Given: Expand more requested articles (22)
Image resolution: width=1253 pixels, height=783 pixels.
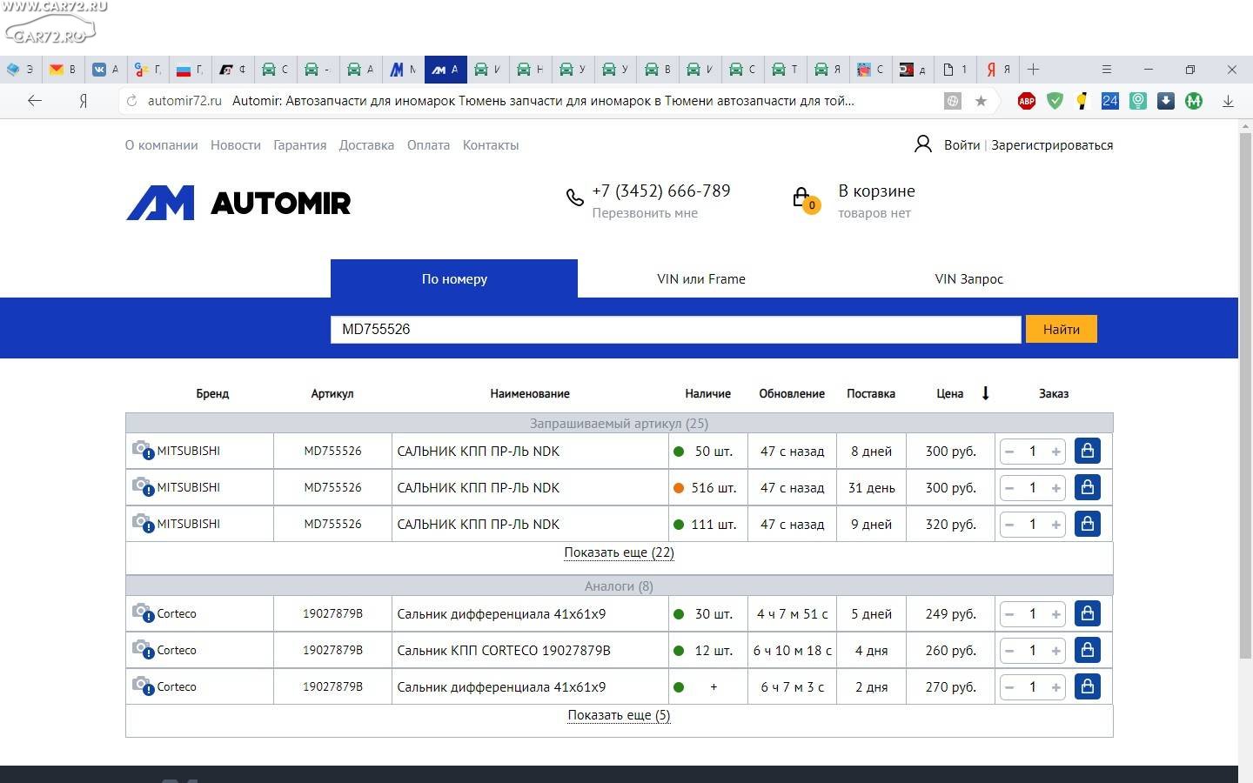Looking at the screenshot, I should pos(619,552).
